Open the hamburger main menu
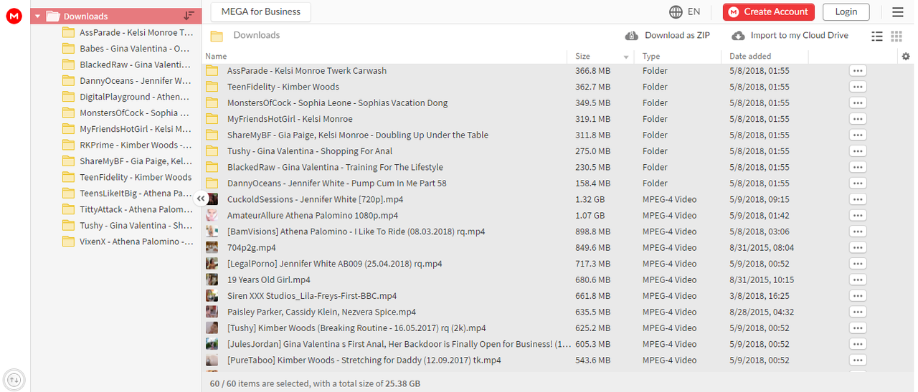Screen dimensions: 918x392 pyautogui.click(x=898, y=11)
